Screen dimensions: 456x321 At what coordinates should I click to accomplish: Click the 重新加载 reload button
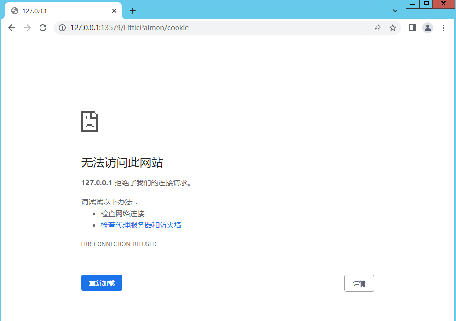(102, 282)
